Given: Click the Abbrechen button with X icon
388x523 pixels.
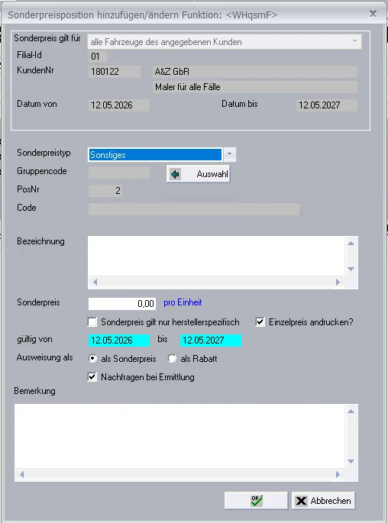Looking at the screenshot, I should click(x=323, y=500).
